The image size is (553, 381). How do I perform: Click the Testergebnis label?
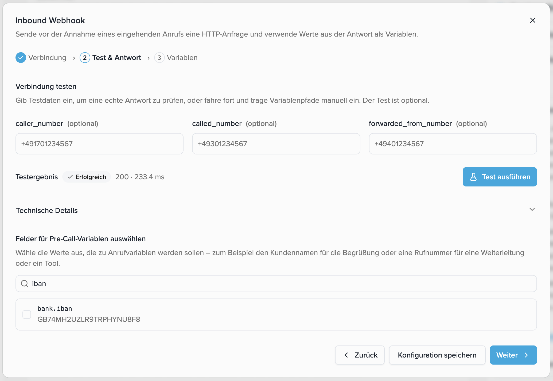[37, 177]
